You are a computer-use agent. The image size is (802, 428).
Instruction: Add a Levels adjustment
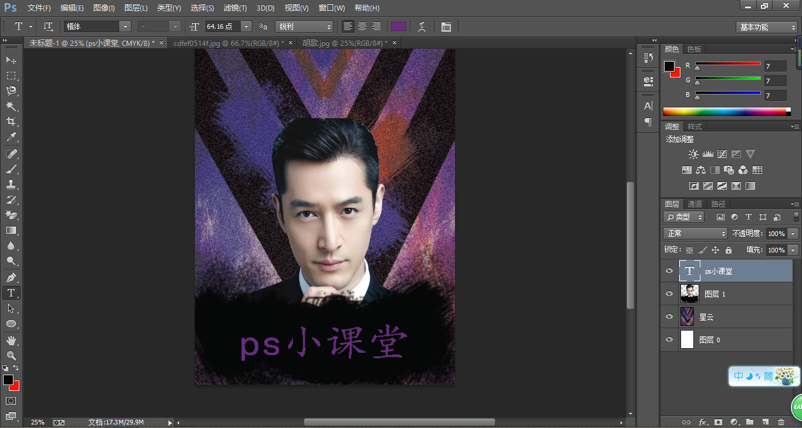(707, 154)
